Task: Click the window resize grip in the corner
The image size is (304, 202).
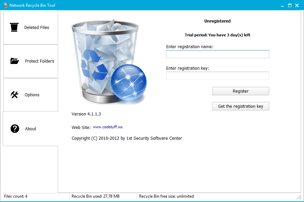Action: [299, 197]
